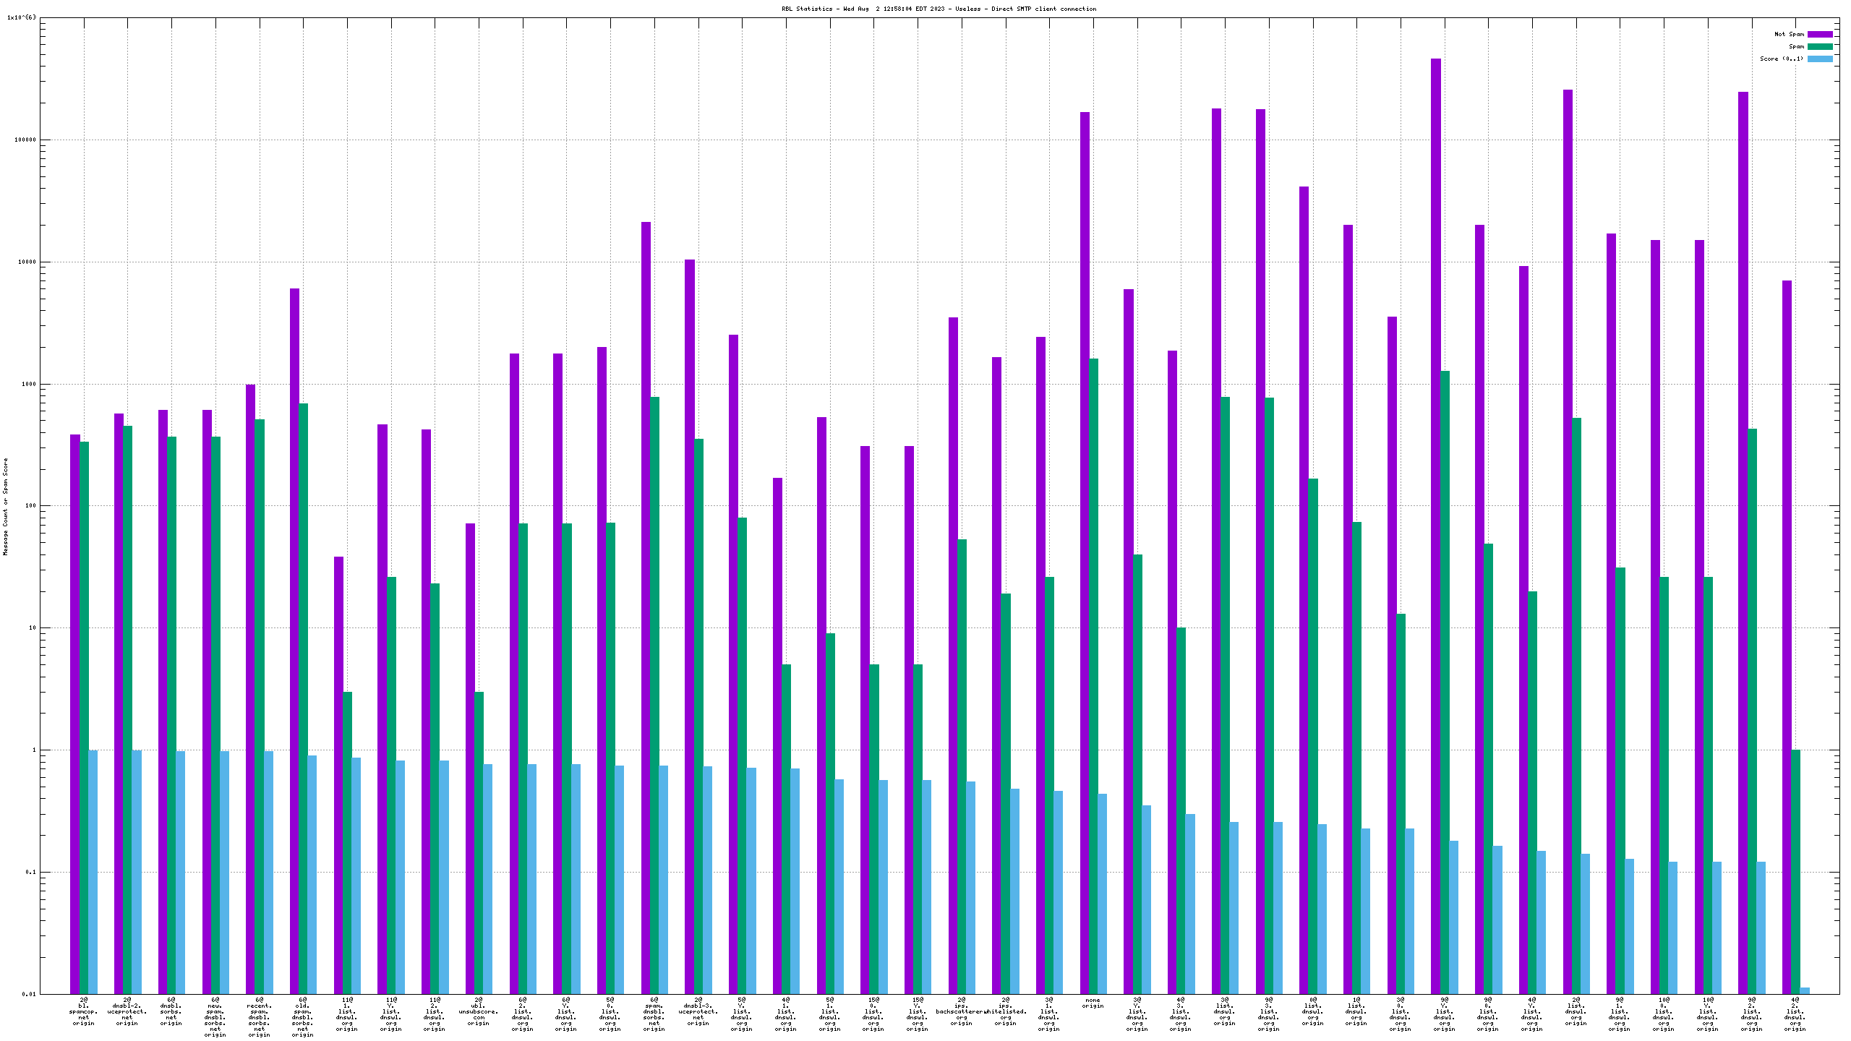Click the none origin axis label
1851x1041 pixels.
(x=1093, y=1003)
